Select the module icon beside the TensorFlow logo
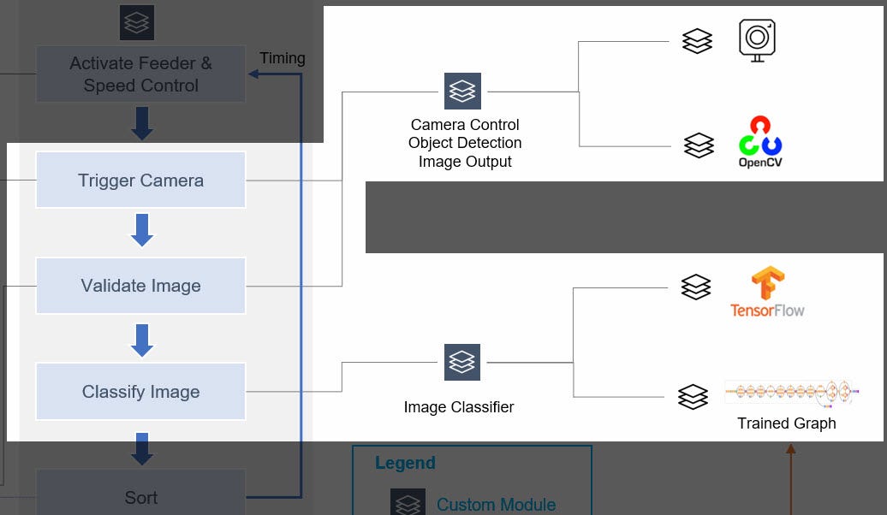The height and width of the screenshot is (515, 887). 697,287
